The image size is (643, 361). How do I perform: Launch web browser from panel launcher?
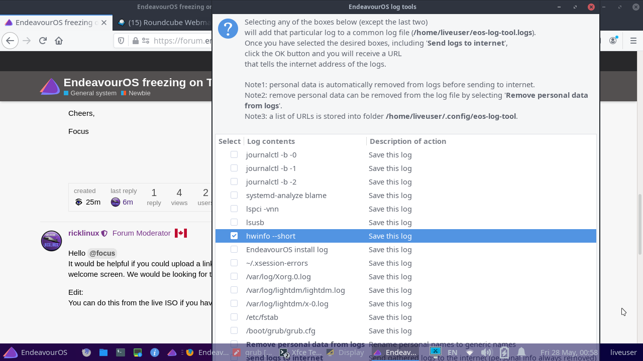pyautogui.click(x=86, y=352)
